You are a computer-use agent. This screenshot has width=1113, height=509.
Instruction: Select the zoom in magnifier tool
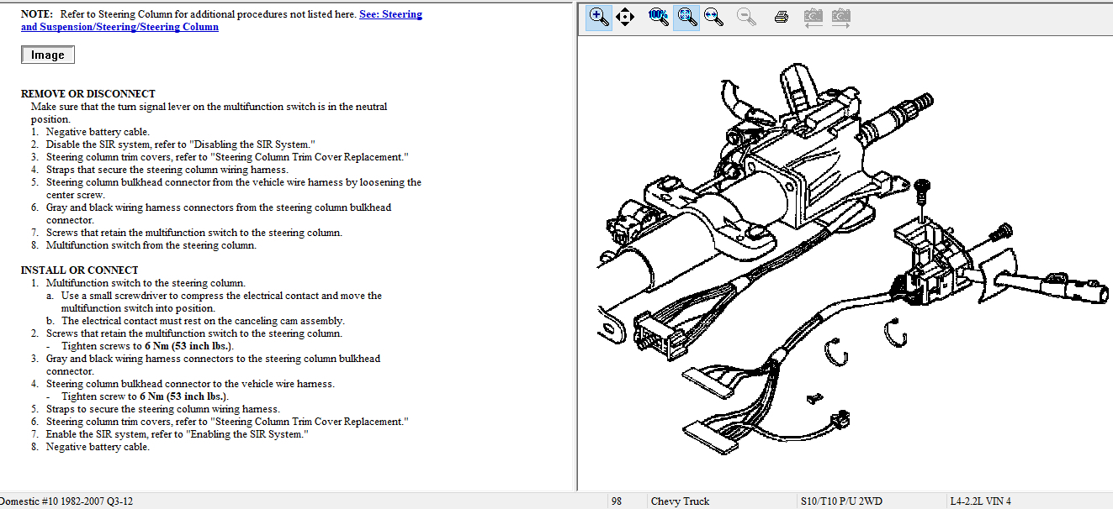click(x=599, y=17)
